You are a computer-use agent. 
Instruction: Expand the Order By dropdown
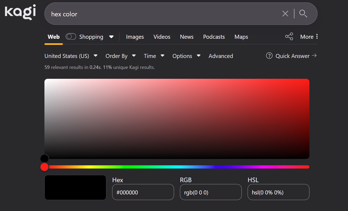tap(120, 56)
